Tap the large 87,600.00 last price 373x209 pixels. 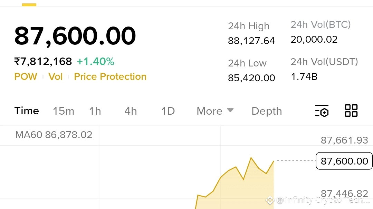click(75, 35)
